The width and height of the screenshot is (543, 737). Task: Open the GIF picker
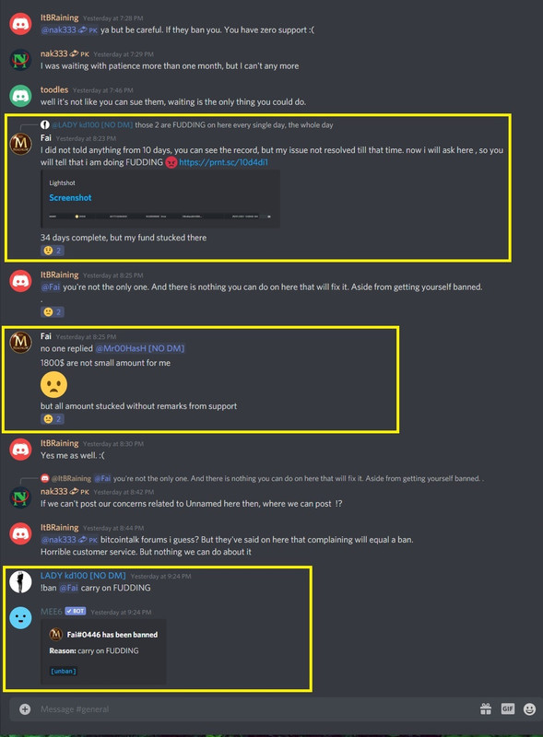click(x=508, y=708)
